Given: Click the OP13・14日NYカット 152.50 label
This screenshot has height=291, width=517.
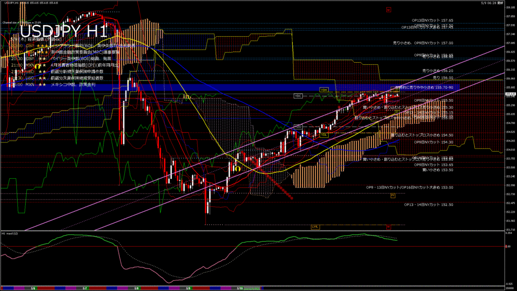Looking at the screenshot, I should 428,205.
